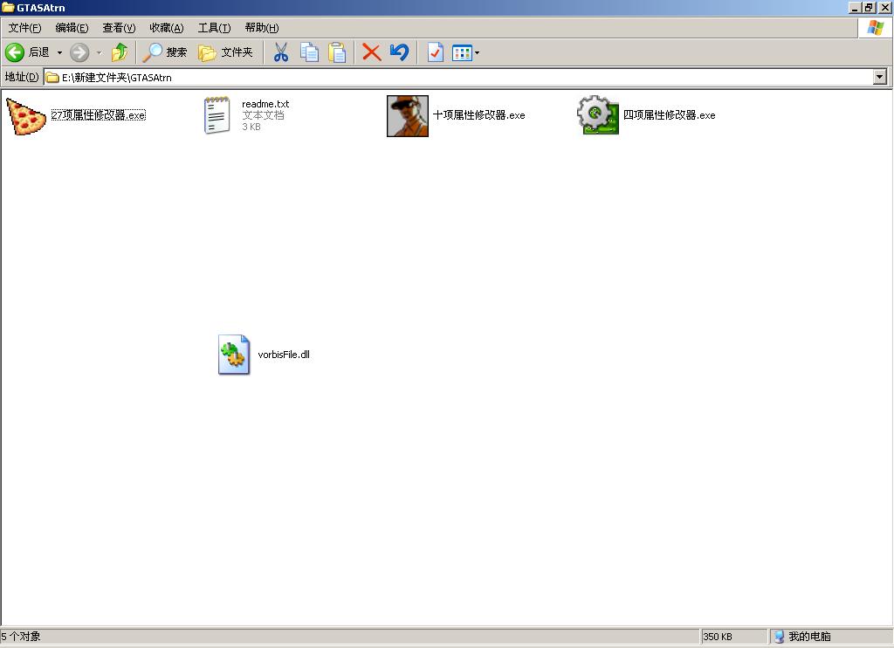Click the Cut scissors icon
The height and width of the screenshot is (648, 894).
[280, 52]
